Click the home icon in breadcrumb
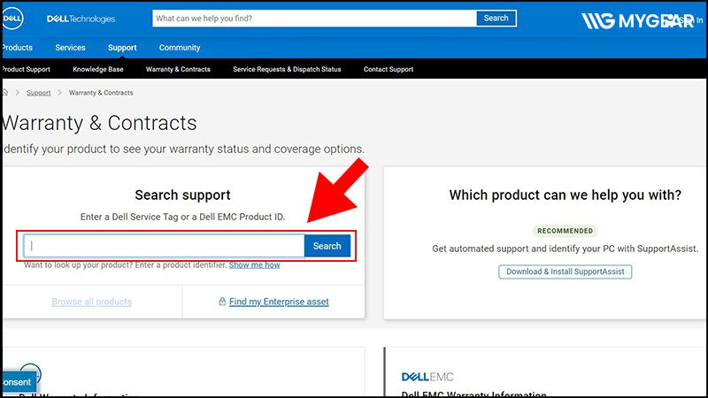This screenshot has width=708, height=398. tap(5, 92)
